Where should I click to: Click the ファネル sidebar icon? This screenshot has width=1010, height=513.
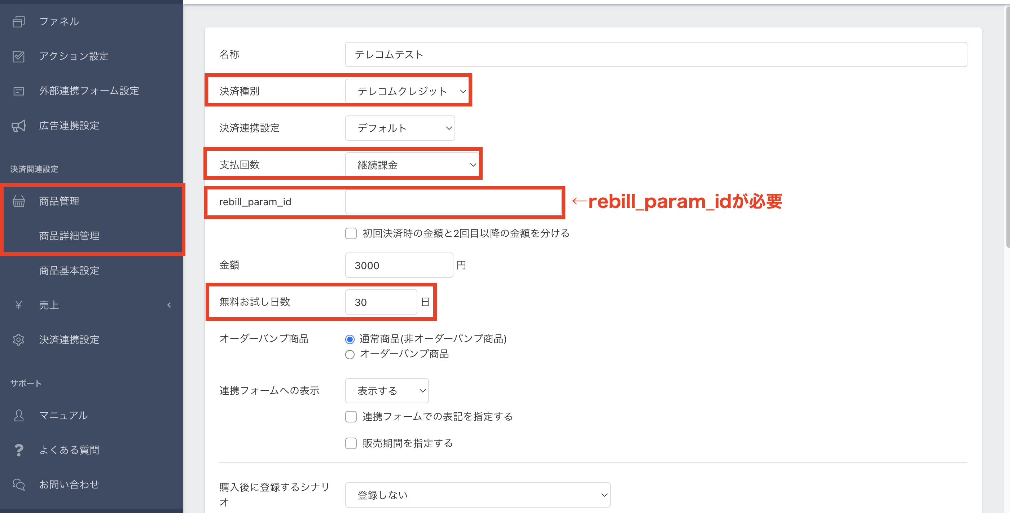click(x=18, y=22)
